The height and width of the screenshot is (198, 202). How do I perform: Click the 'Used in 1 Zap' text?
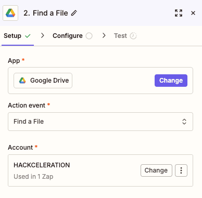pos(33,177)
